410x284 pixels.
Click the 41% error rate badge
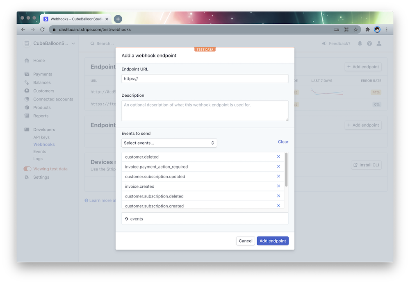tap(376, 92)
